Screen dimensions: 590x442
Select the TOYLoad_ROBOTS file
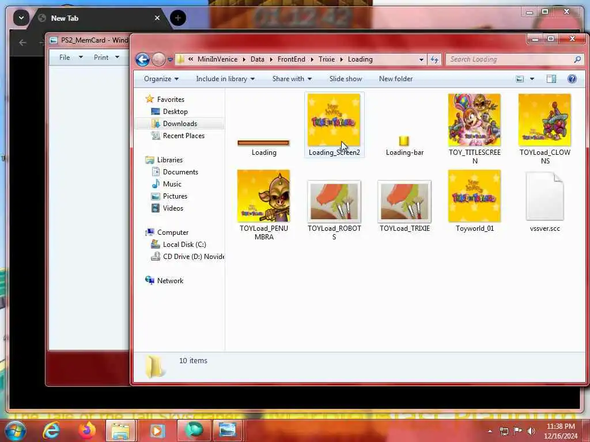[x=334, y=201]
